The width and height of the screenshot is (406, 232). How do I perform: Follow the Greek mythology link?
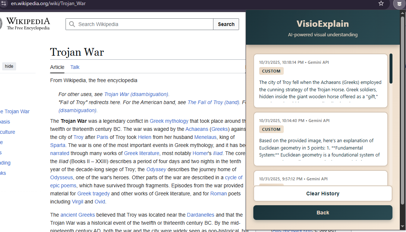[169, 121]
